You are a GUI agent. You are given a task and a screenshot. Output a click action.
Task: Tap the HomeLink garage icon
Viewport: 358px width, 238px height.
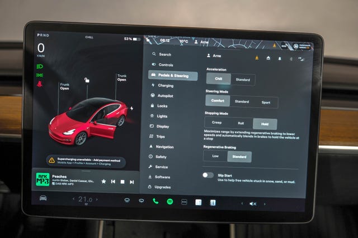tap(268, 59)
